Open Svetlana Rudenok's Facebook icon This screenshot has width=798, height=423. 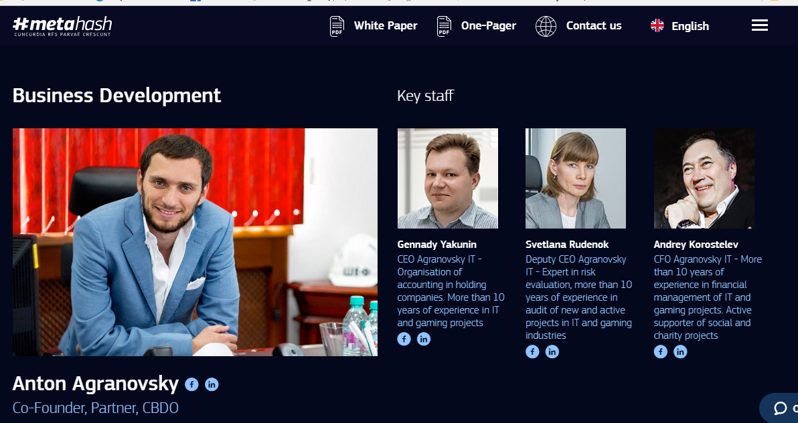(x=532, y=351)
